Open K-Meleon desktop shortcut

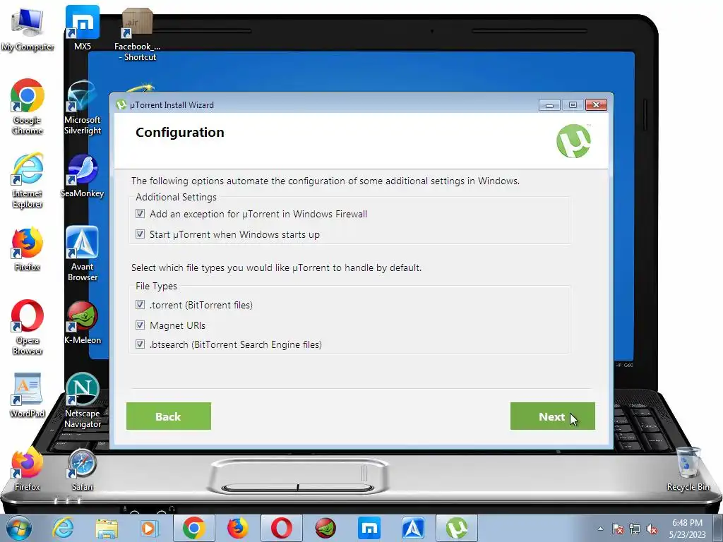[83, 323]
